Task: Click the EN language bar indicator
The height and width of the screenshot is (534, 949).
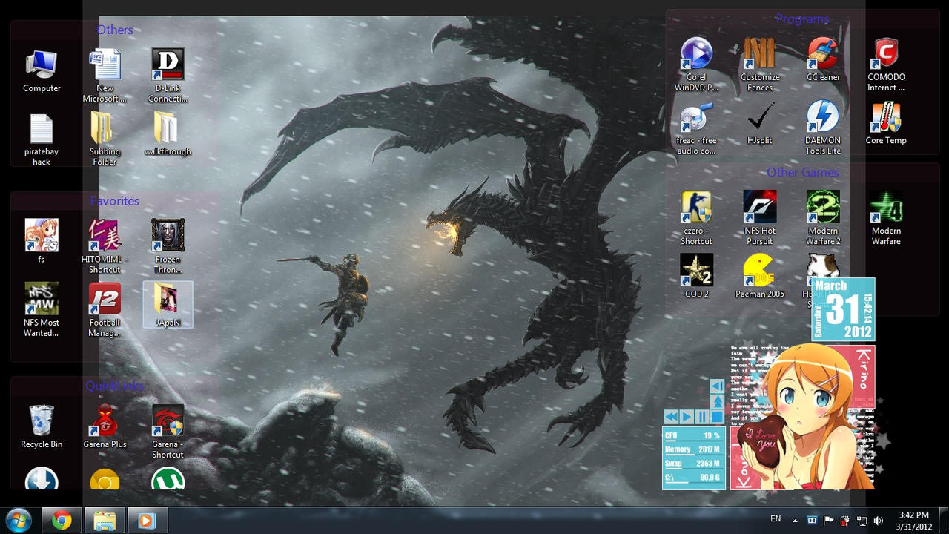Action: click(776, 519)
